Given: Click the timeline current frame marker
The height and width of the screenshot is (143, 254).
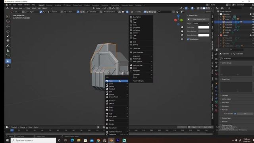Looking at the screenshot, I should coord(12,130).
